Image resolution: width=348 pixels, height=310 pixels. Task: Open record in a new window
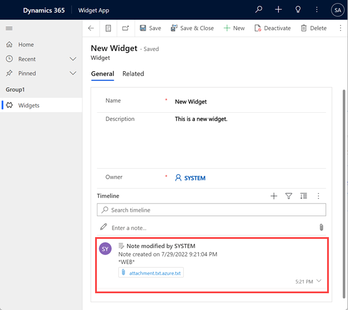pos(126,28)
